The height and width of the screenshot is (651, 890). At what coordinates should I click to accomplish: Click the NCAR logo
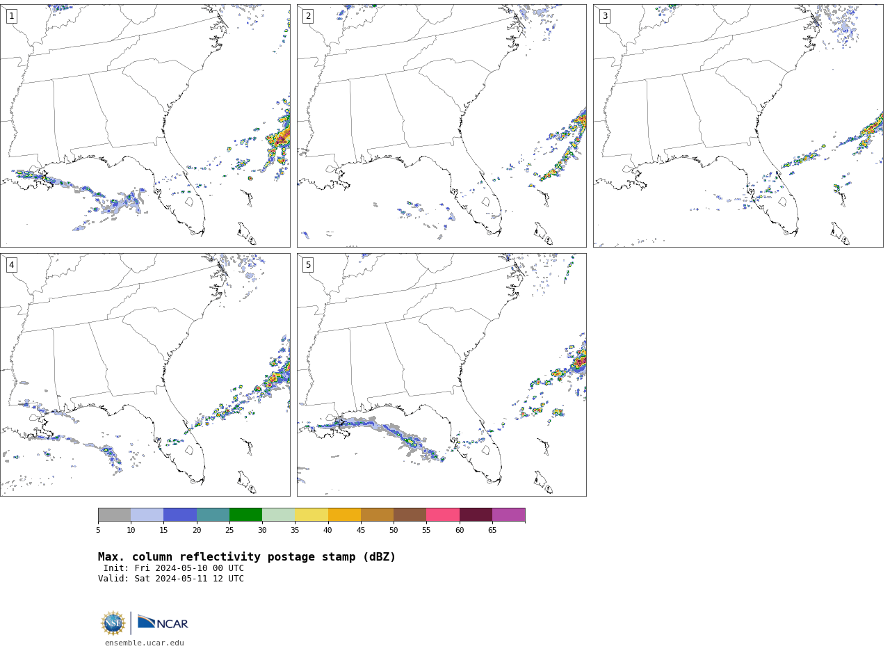click(x=163, y=622)
